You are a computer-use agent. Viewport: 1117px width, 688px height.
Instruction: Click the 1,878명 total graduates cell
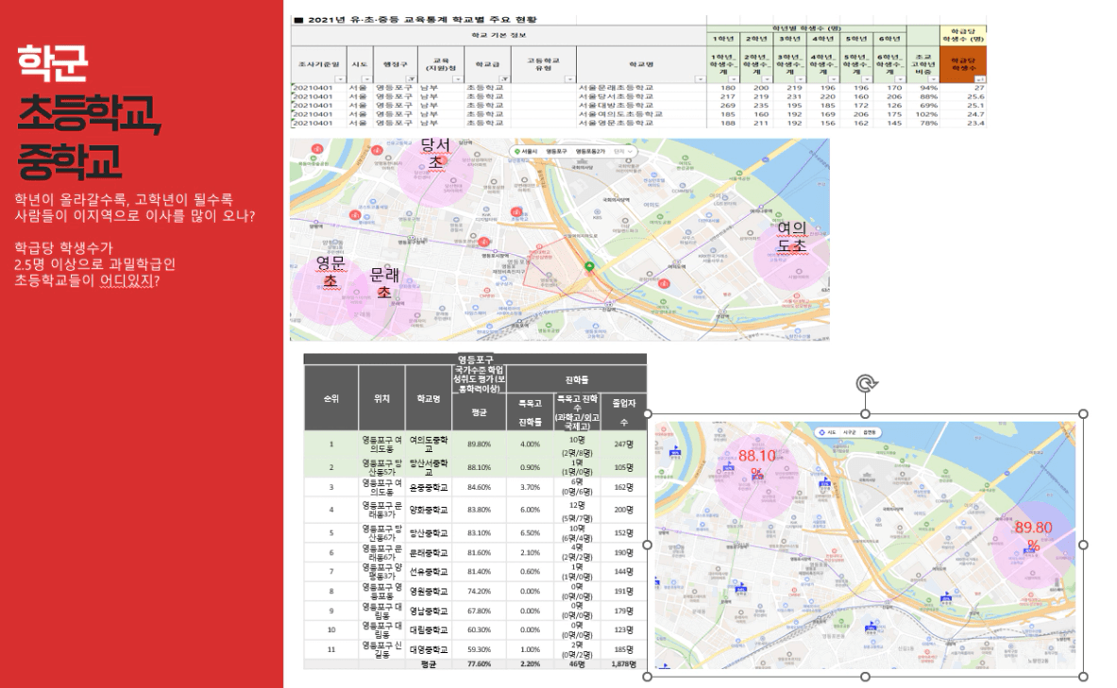click(624, 663)
